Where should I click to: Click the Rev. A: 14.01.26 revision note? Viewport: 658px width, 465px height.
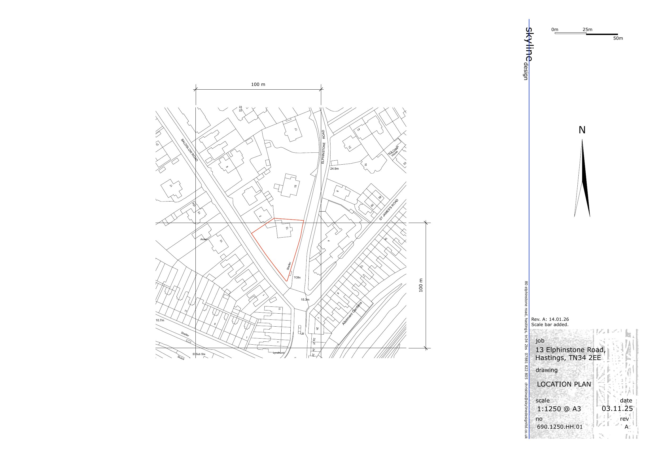click(550, 319)
